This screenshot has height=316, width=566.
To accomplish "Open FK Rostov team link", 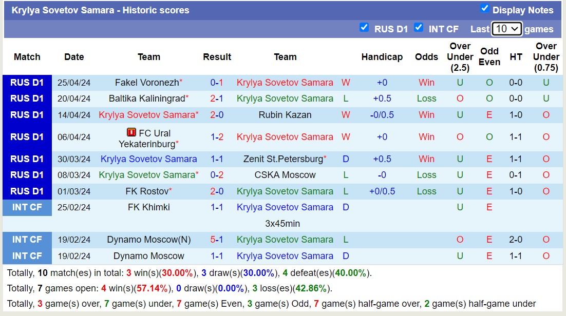I will click(147, 191).
